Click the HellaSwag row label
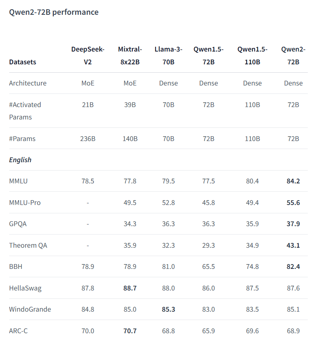323x340 pixels. point(26,288)
